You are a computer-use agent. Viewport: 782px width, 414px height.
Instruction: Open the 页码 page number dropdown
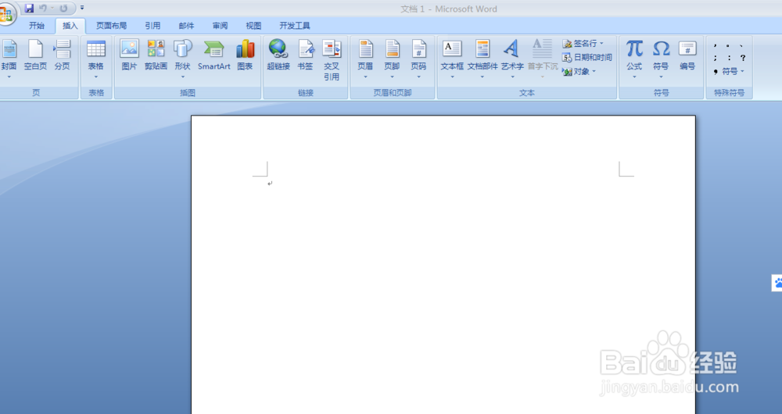[x=419, y=59]
